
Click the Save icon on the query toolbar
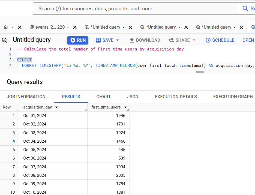click(x=98, y=40)
